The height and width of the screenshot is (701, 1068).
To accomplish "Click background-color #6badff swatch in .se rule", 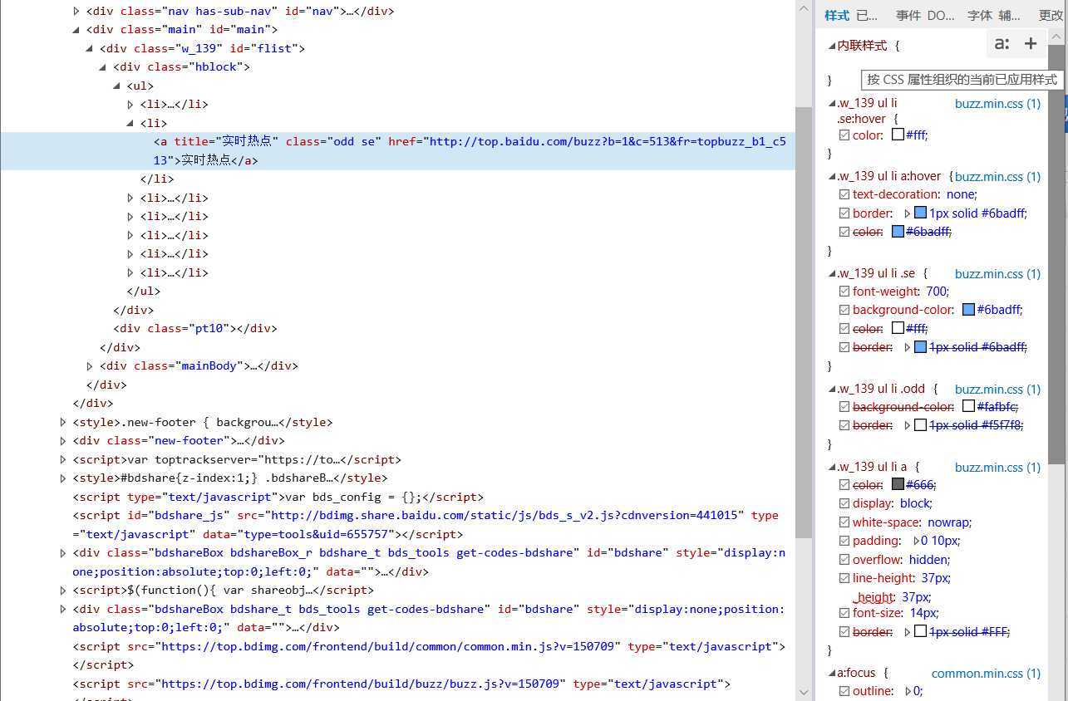I will coord(968,310).
